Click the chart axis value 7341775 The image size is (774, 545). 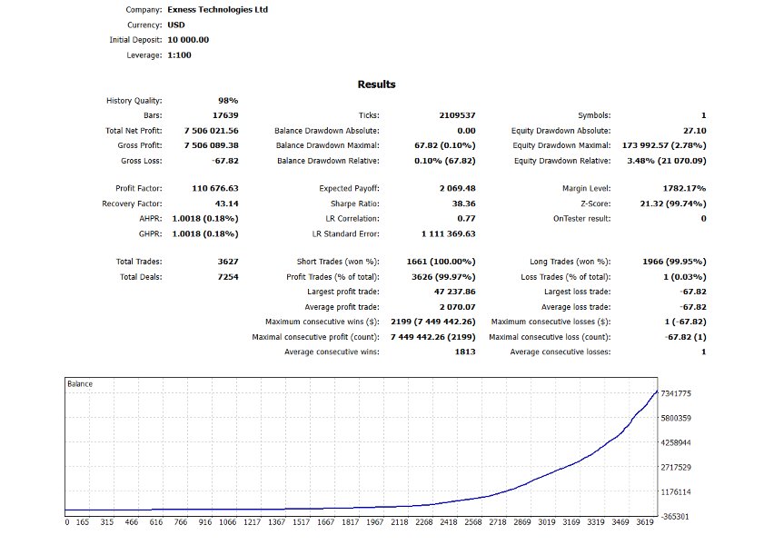point(676,393)
